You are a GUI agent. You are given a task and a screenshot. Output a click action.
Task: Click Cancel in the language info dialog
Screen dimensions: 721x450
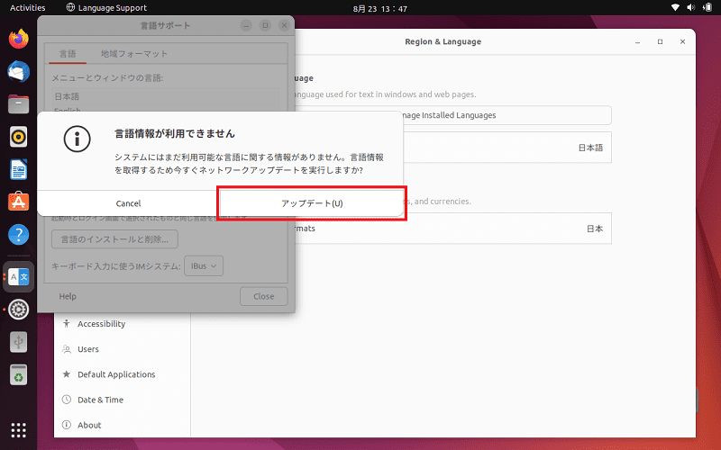click(128, 203)
